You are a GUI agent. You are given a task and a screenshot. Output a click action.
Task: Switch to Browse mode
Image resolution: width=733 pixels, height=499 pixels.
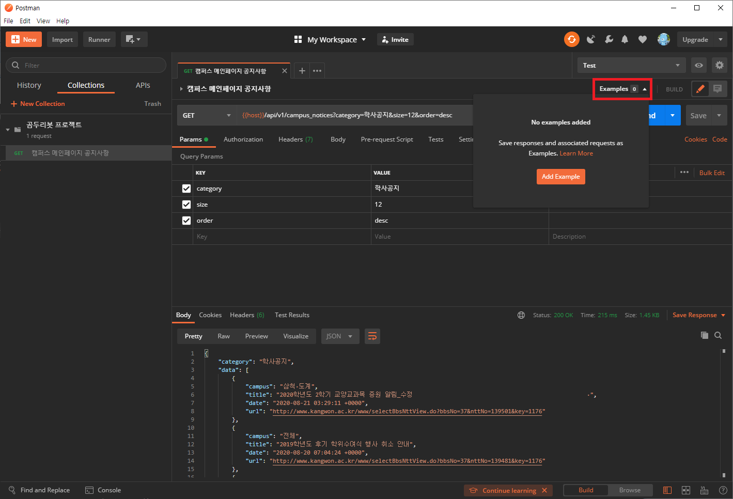point(630,490)
